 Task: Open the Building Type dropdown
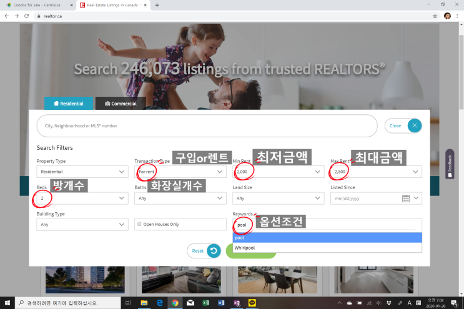[x=82, y=225]
